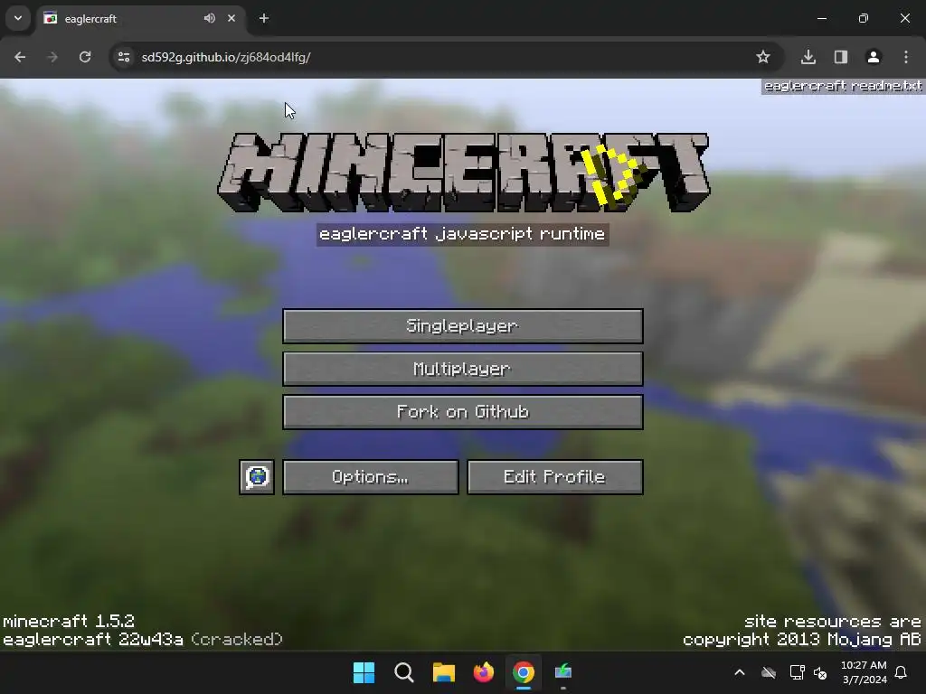
Task: Restore down the Chrome window
Action: pos(864,18)
